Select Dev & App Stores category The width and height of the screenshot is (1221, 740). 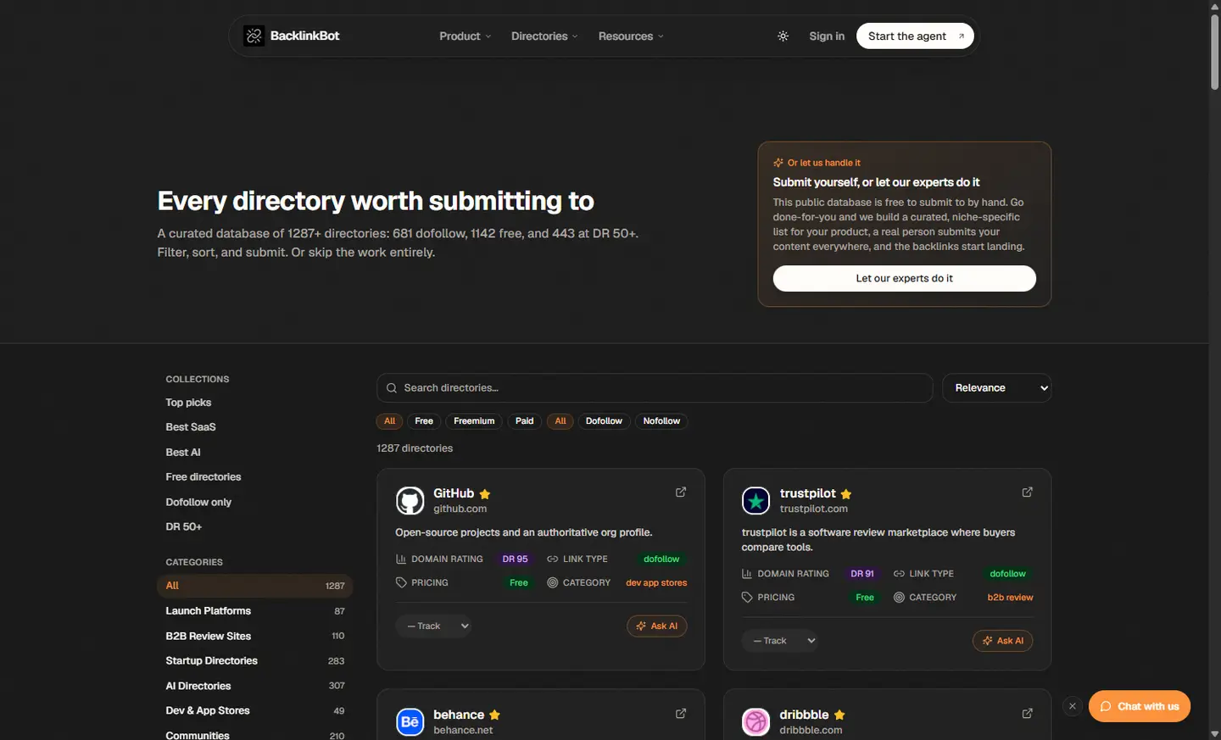pyautogui.click(x=255, y=711)
